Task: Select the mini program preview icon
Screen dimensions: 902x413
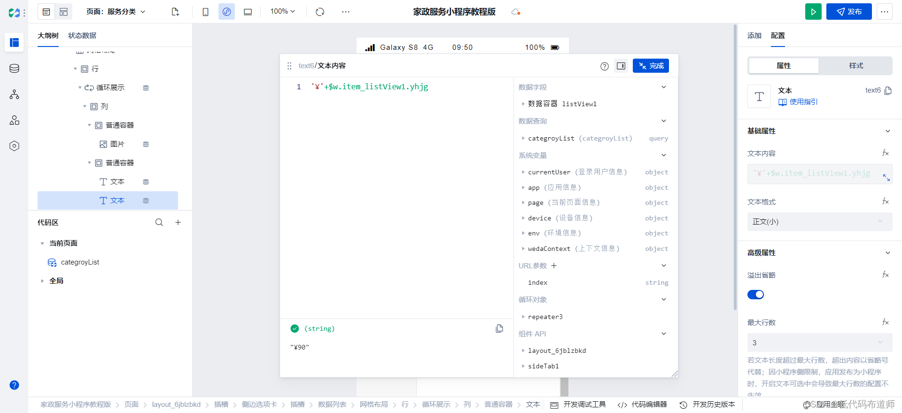Action: click(226, 12)
